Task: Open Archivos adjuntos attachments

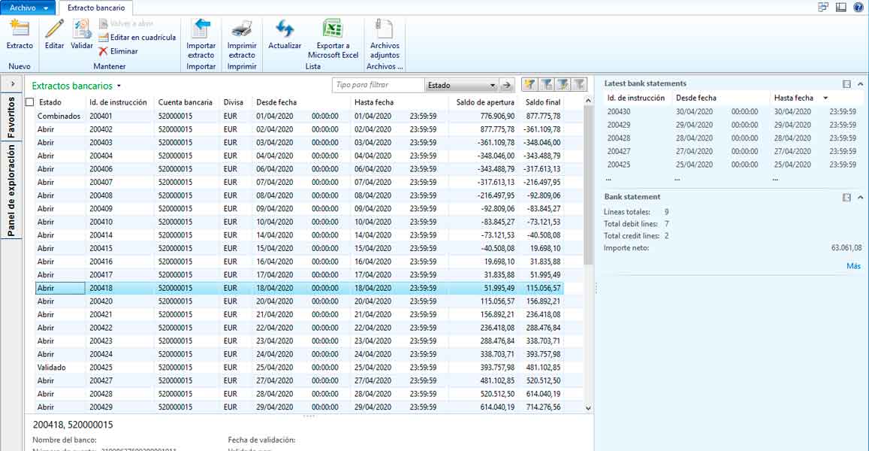Action: (385, 30)
